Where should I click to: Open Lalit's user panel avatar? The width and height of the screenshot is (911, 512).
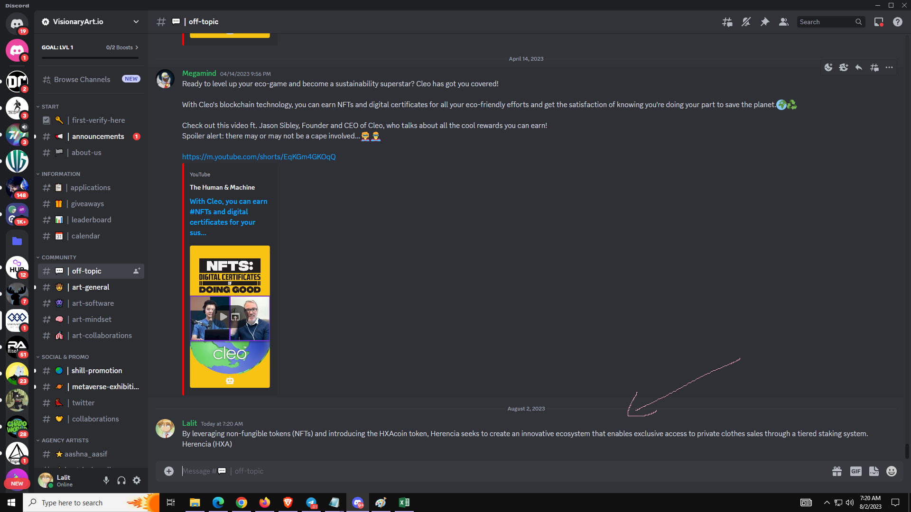46,480
